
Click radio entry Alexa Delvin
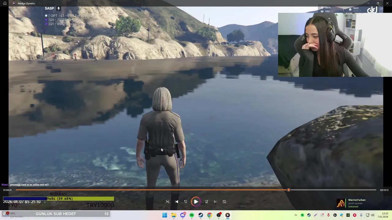tap(65, 24)
